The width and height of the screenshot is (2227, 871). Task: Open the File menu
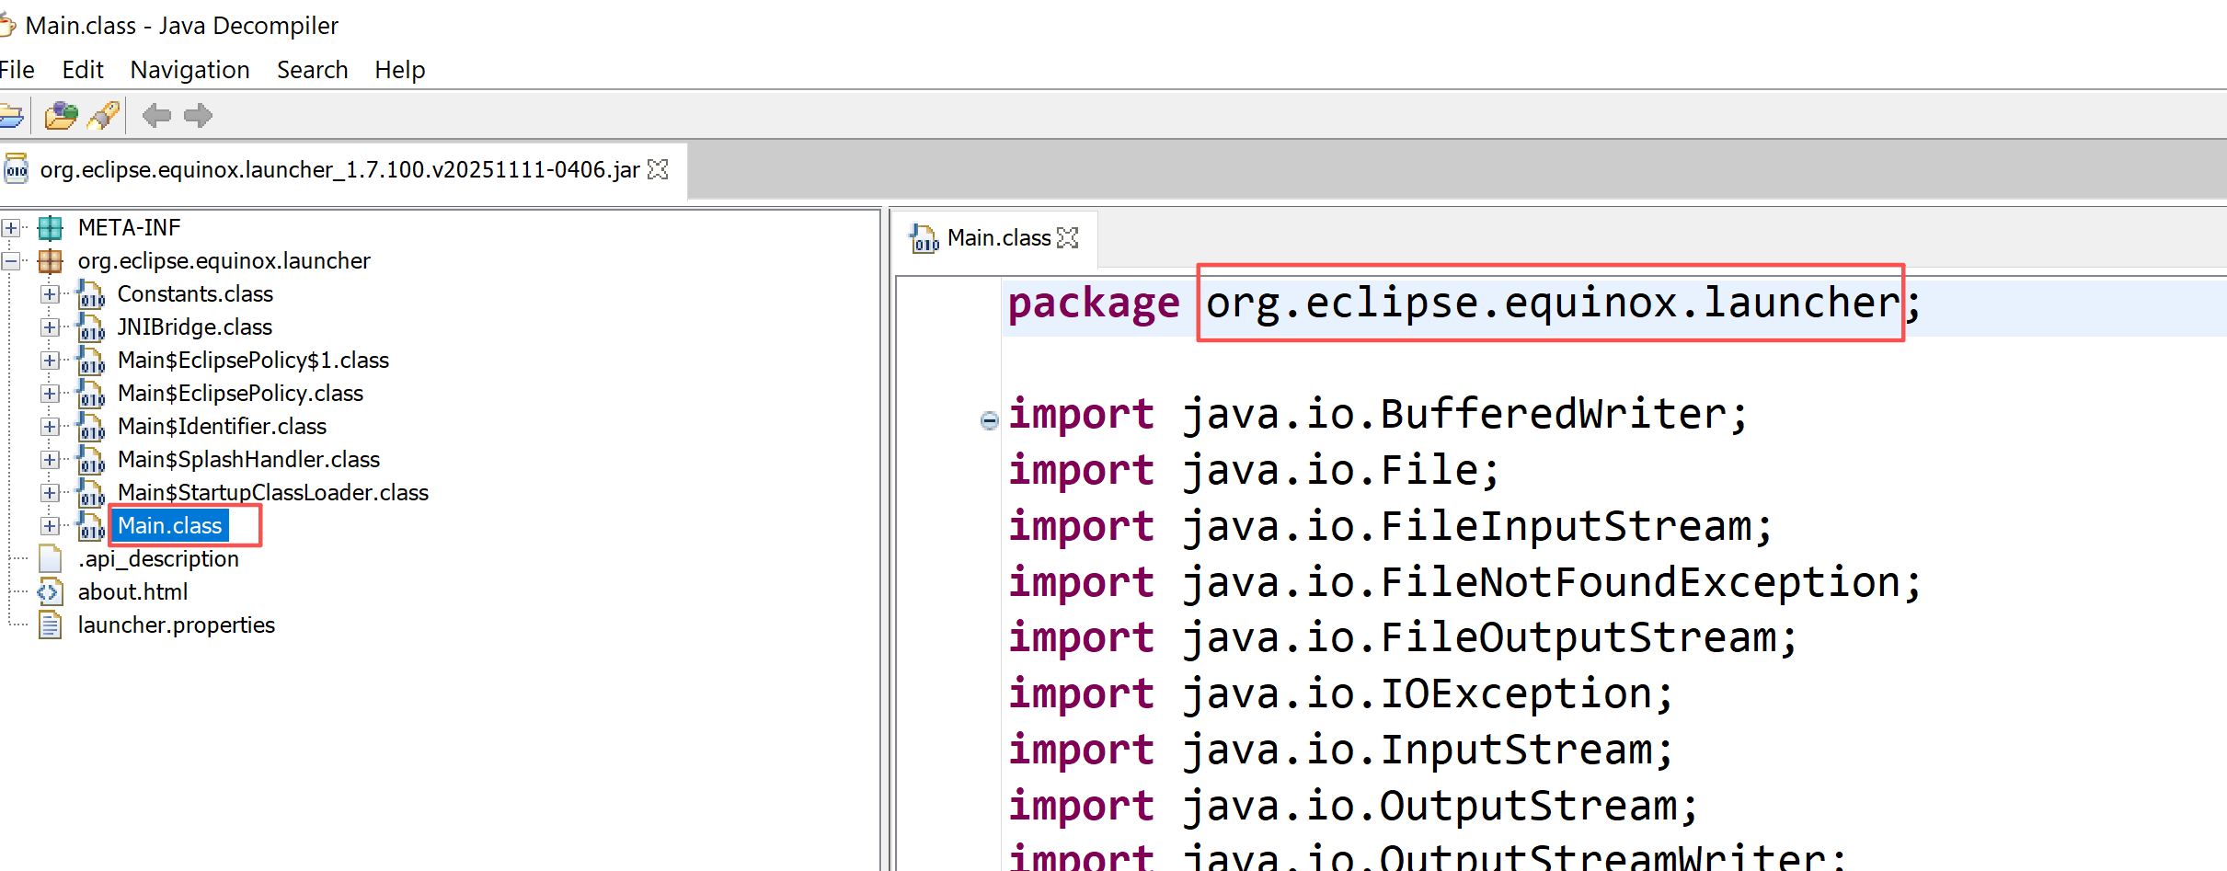pyautogui.click(x=17, y=70)
